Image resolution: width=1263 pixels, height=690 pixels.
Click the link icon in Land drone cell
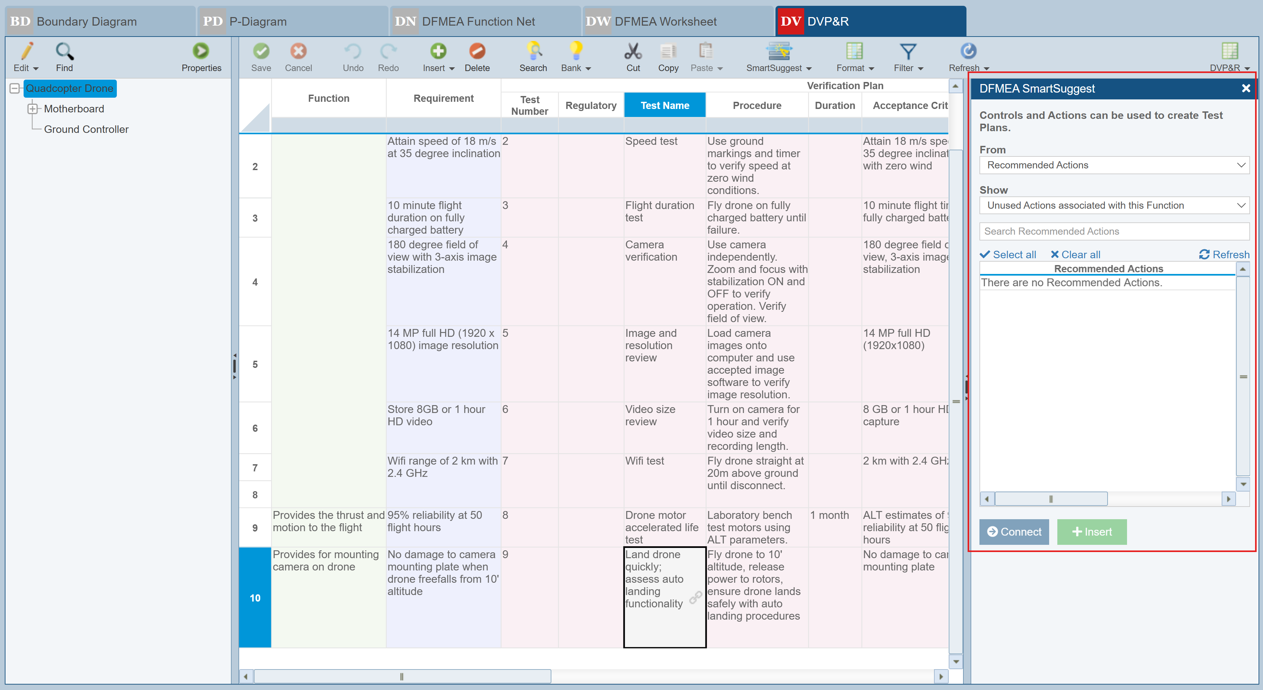(695, 597)
